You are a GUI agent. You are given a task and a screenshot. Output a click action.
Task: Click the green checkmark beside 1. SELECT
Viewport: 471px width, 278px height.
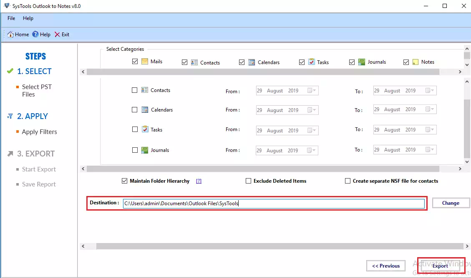tap(10, 71)
